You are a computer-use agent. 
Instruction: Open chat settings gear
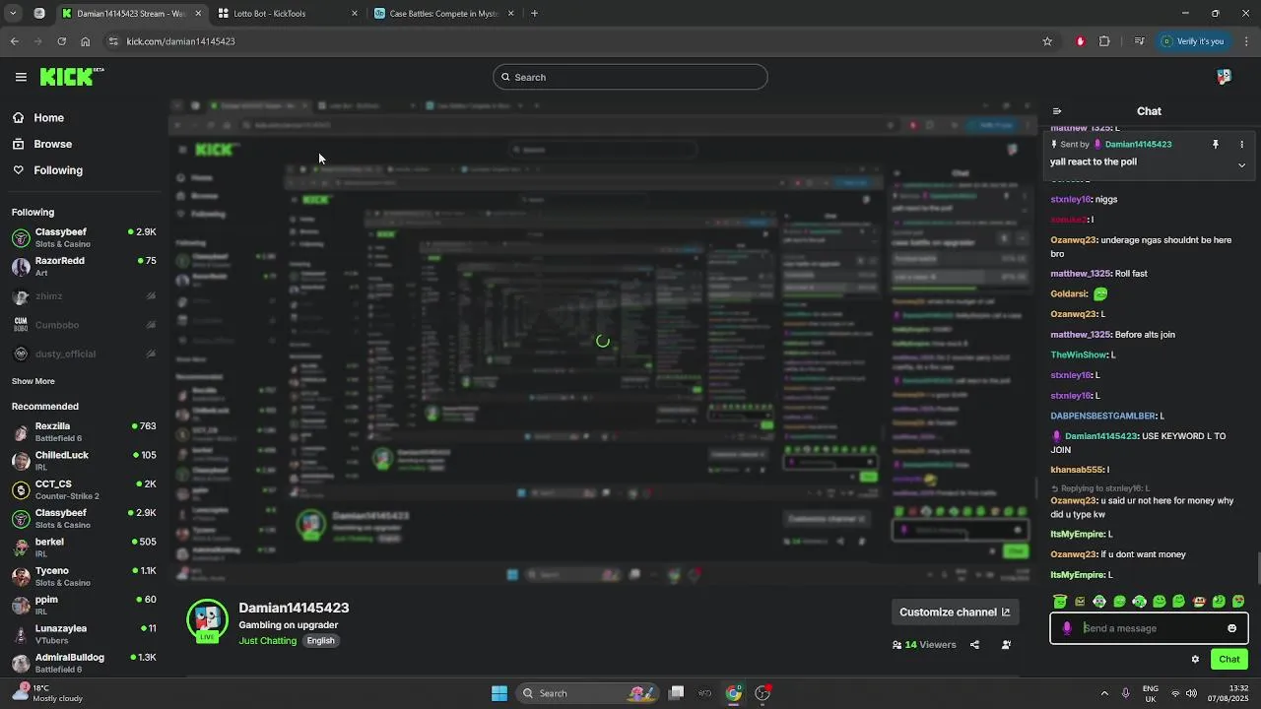(x=1195, y=660)
